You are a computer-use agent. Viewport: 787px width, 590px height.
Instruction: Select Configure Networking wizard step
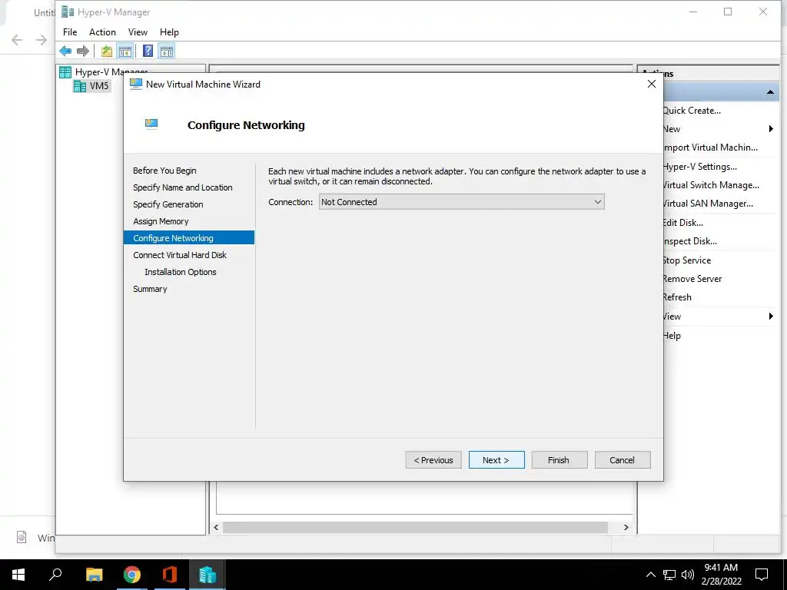click(189, 238)
